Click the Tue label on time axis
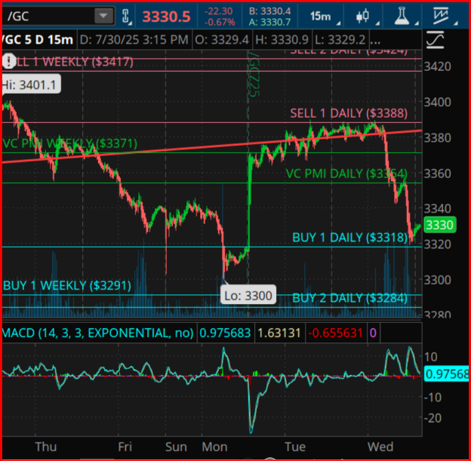Image resolution: width=471 pixels, height=461 pixels. 295,447
